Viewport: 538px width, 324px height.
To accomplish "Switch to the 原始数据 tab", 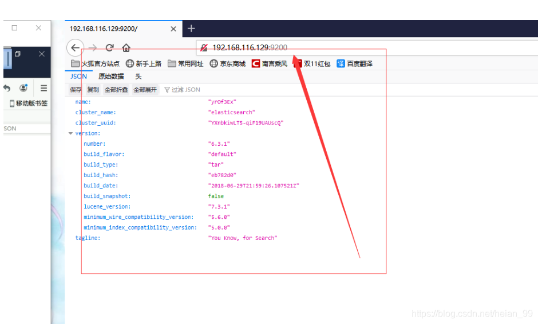I will (111, 77).
